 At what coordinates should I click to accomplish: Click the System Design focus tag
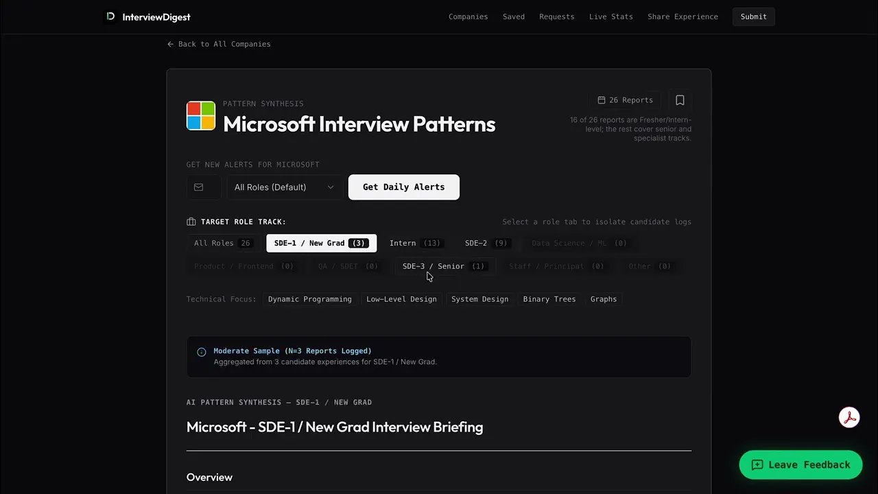[x=480, y=299]
